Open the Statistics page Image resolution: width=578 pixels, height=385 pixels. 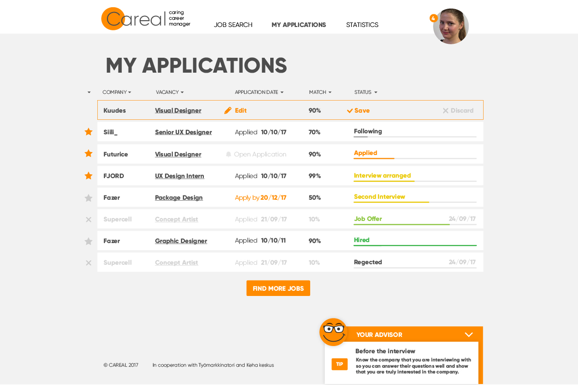pyautogui.click(x=362, y=25)
